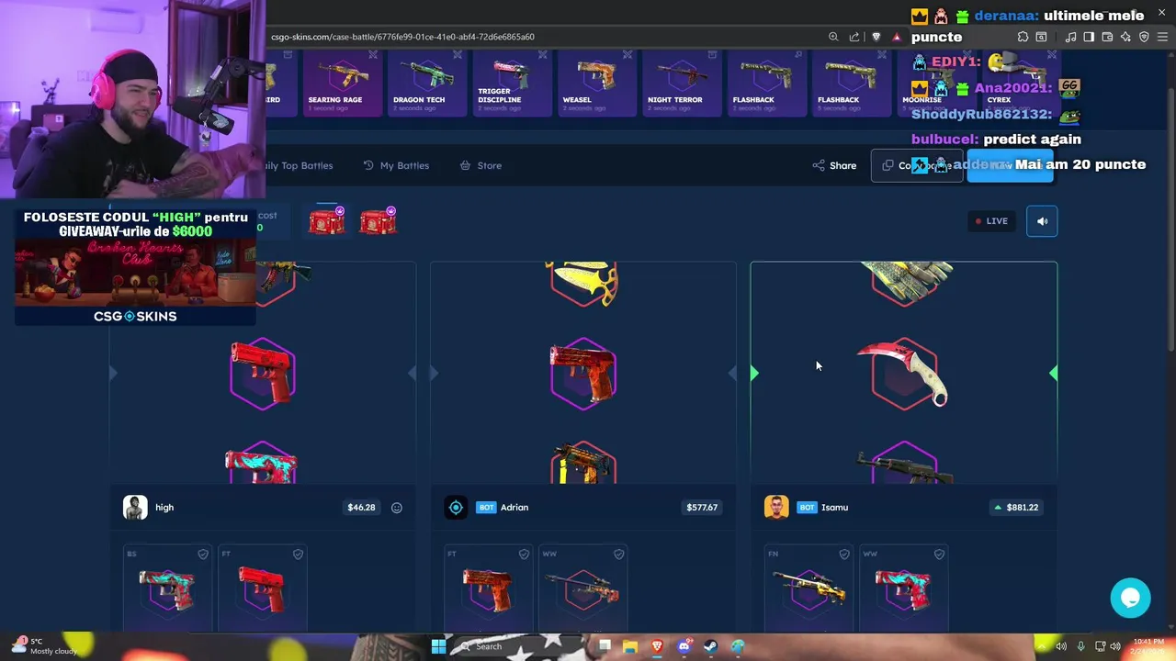This screenshot has width=1176, height=661.
Task: Click the LIVE indicator badge
Action: tap(991, 221)
